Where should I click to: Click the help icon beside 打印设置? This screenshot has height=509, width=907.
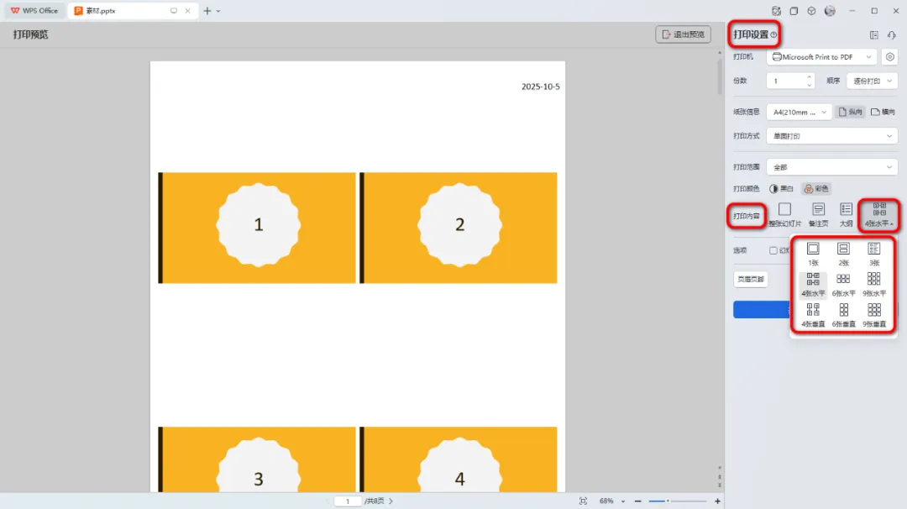click(773, 34)
